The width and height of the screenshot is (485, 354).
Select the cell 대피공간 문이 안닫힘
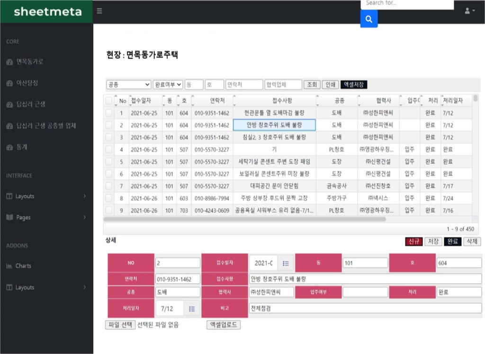(274, 186)
